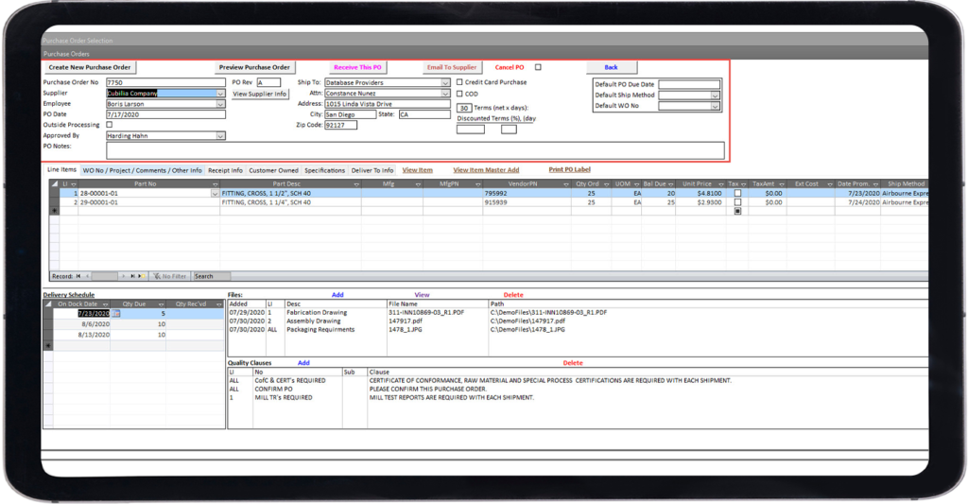The height and width of the screenshot is (504, 968).
Task: Check Tax box for line item 1
Action: (737, 193)
